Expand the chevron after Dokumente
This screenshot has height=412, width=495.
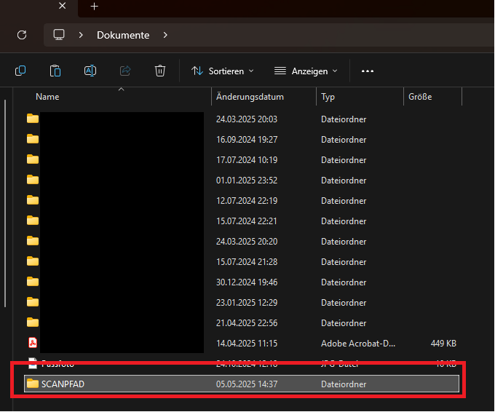tap(165, 35)
